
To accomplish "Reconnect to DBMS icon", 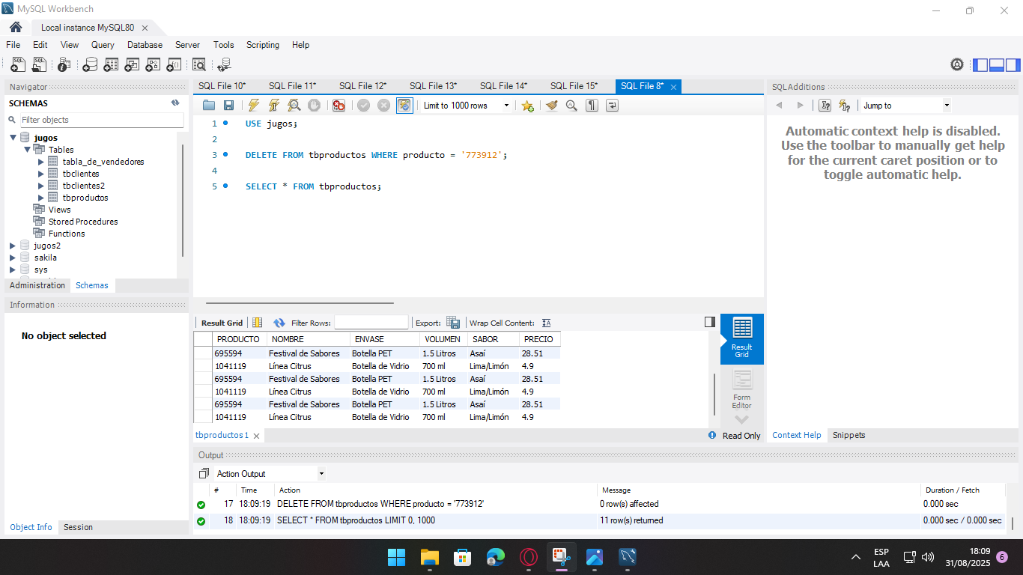I will click(x=224, y=64).
